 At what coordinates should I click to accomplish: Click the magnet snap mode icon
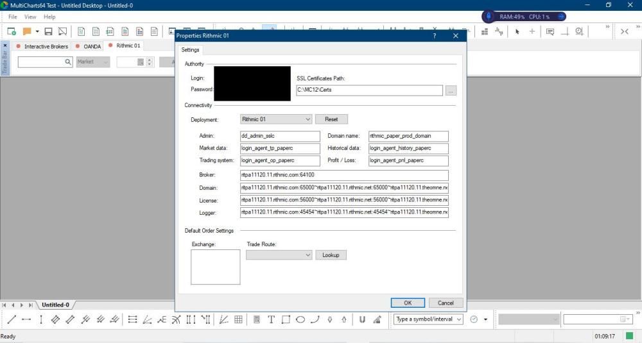point(362,319)
